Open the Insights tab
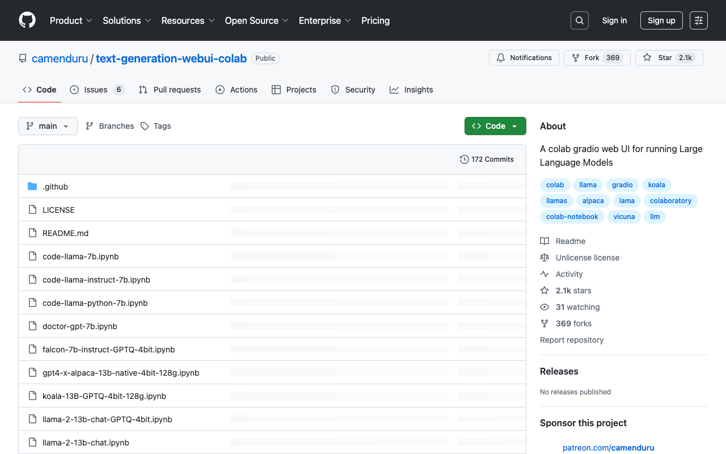The height and width of the screenshot is (454, 726). [411, 90]
